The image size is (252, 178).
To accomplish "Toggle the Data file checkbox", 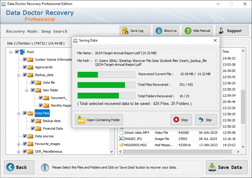I will click(x=33, y=82).
